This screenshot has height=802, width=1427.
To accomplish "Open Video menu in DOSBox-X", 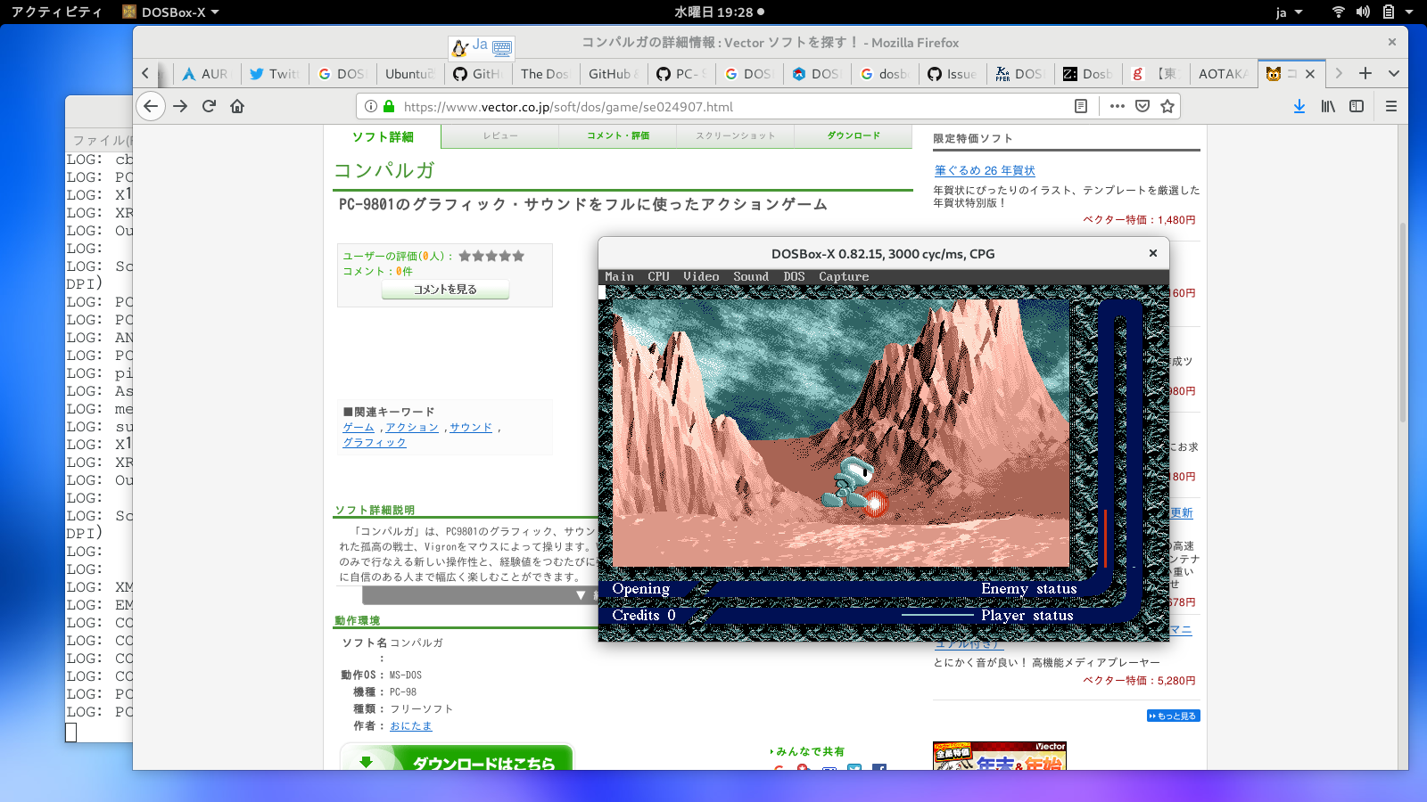I will (701, 277).
